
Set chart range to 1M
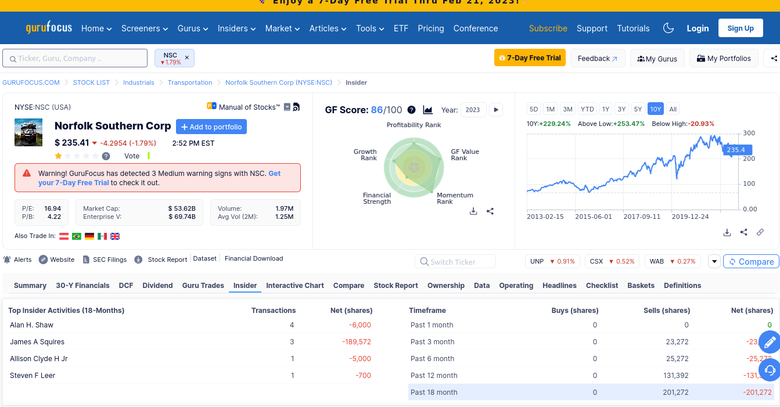click(551, 109)
